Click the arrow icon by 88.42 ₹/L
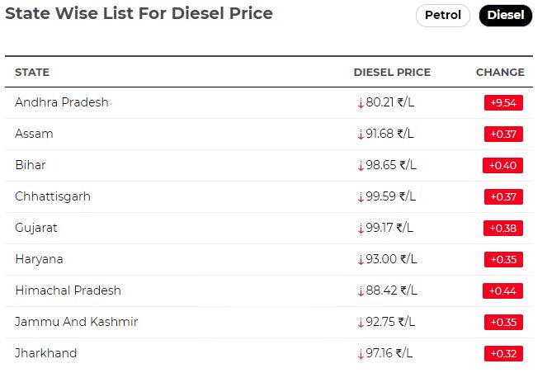Image resolution: width=547 pixels, height=373 pixels. pyautogui.click(x=361, y=291)
